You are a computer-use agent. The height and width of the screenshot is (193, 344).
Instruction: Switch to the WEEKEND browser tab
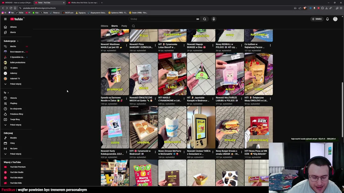tap(16, 3)
